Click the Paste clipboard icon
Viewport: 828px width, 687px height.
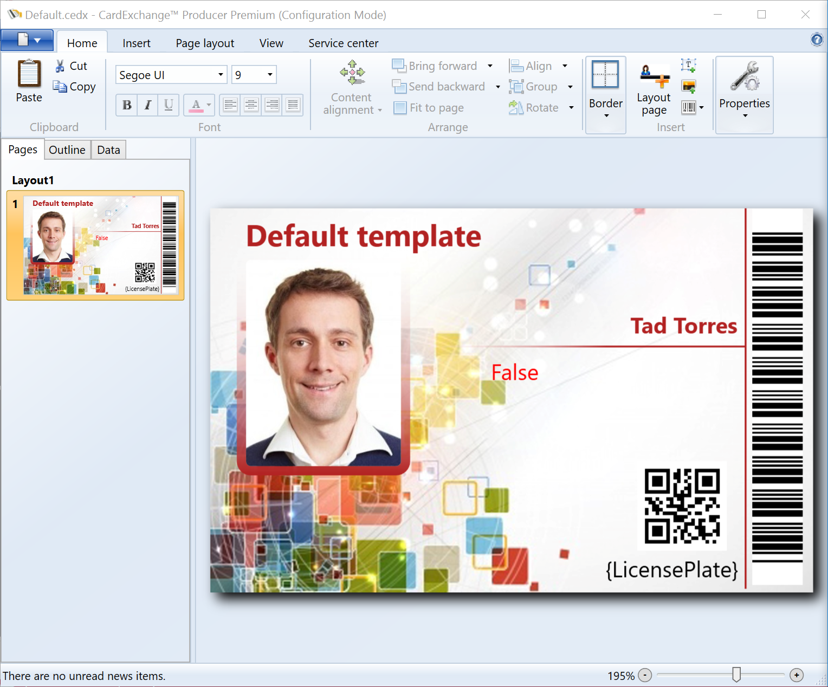point(29,74)
